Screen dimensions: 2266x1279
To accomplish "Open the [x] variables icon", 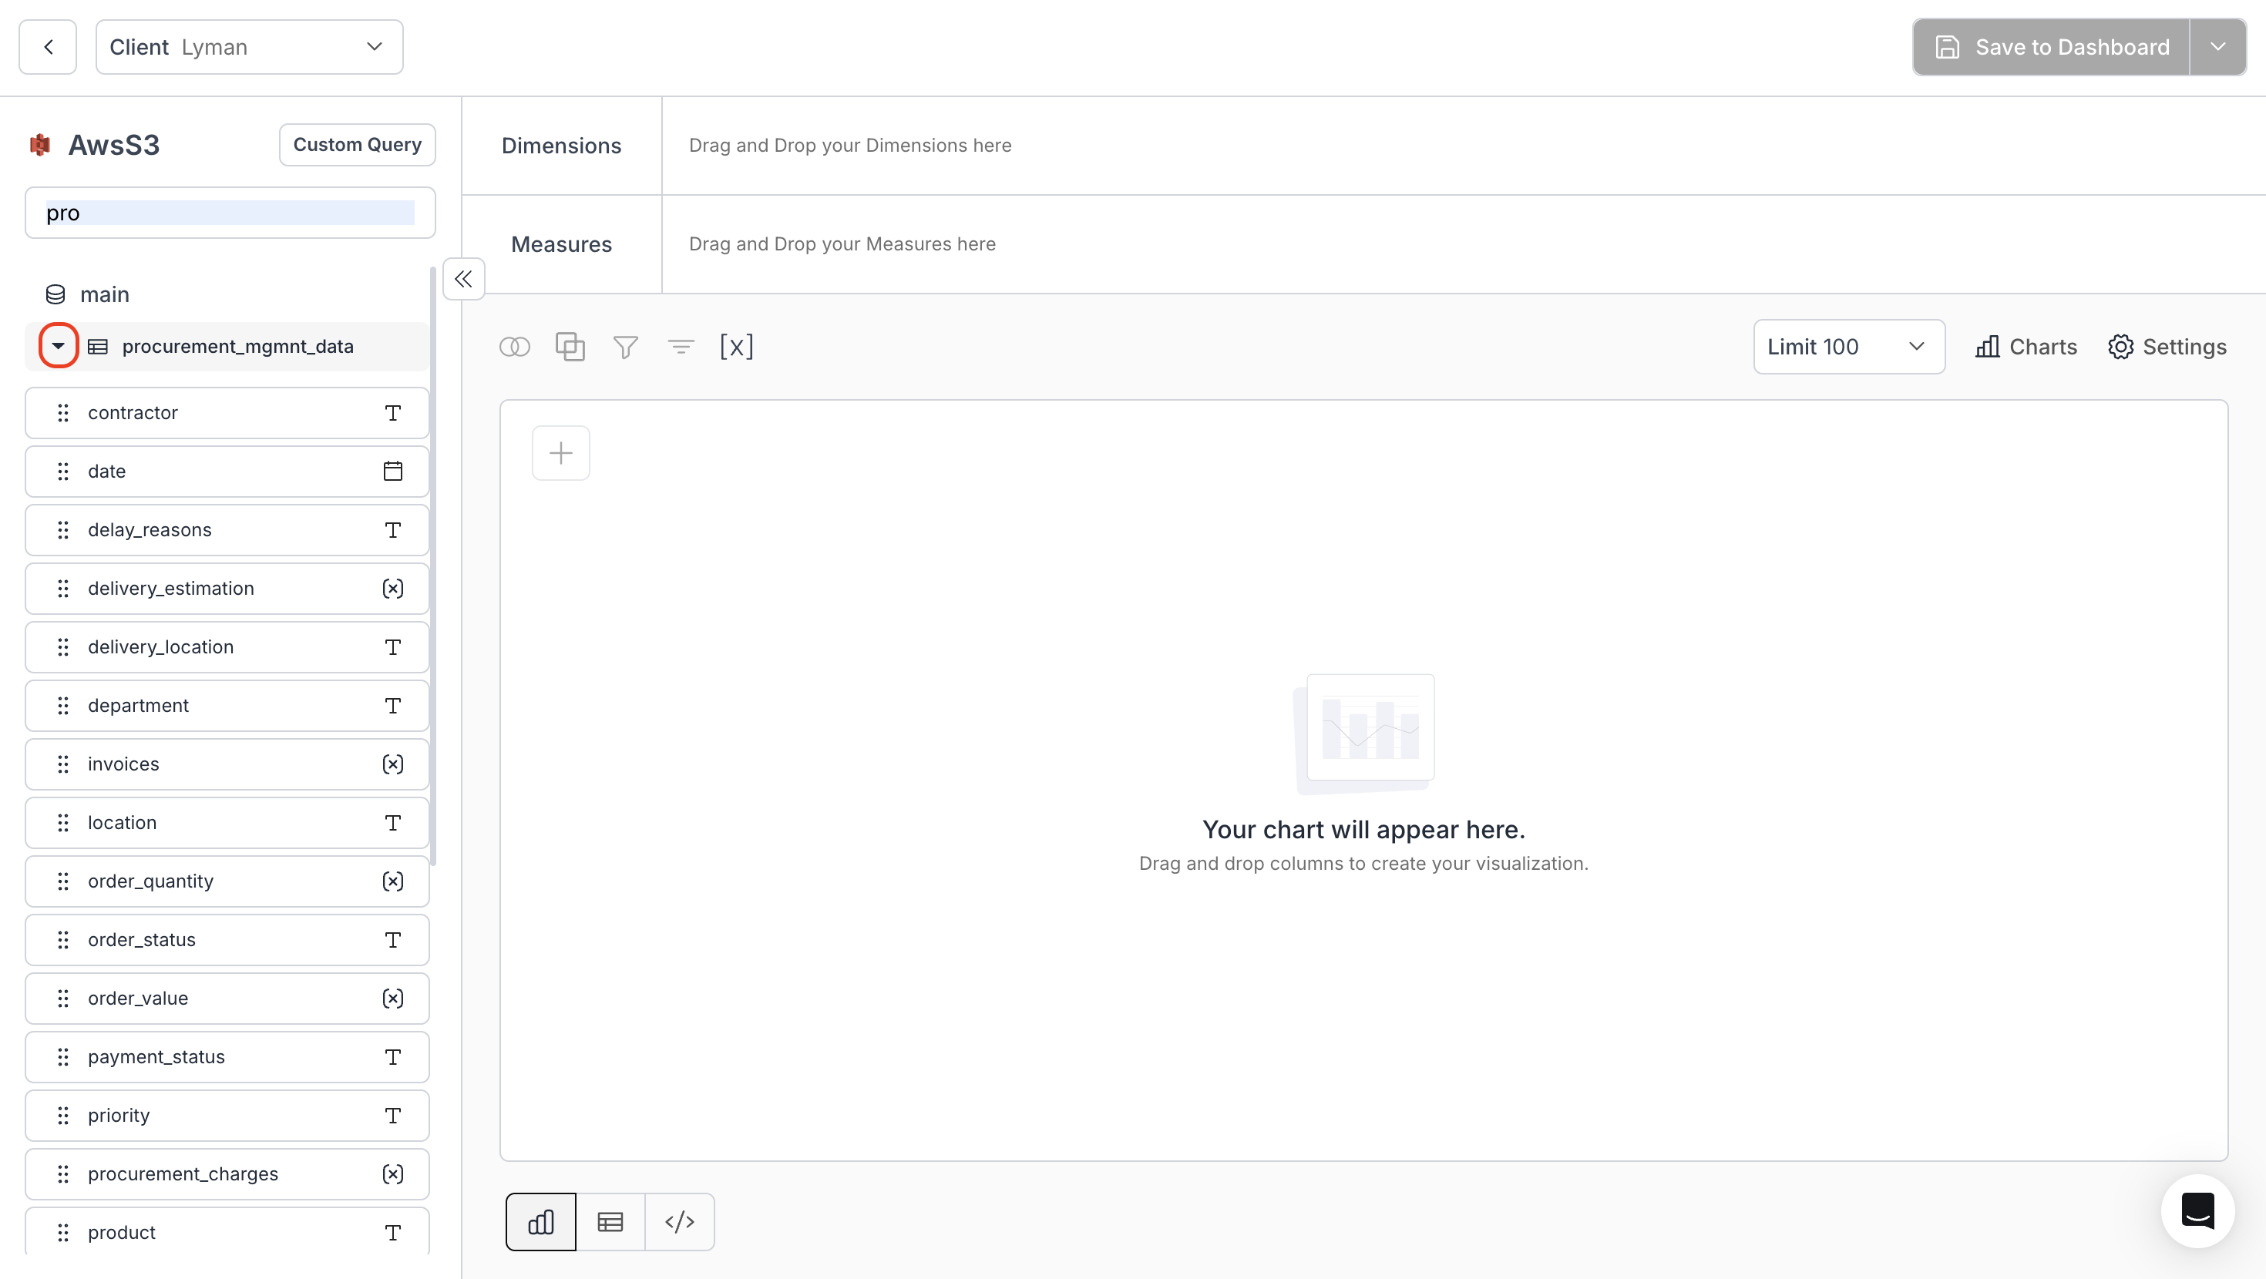I will coord(736,347).
